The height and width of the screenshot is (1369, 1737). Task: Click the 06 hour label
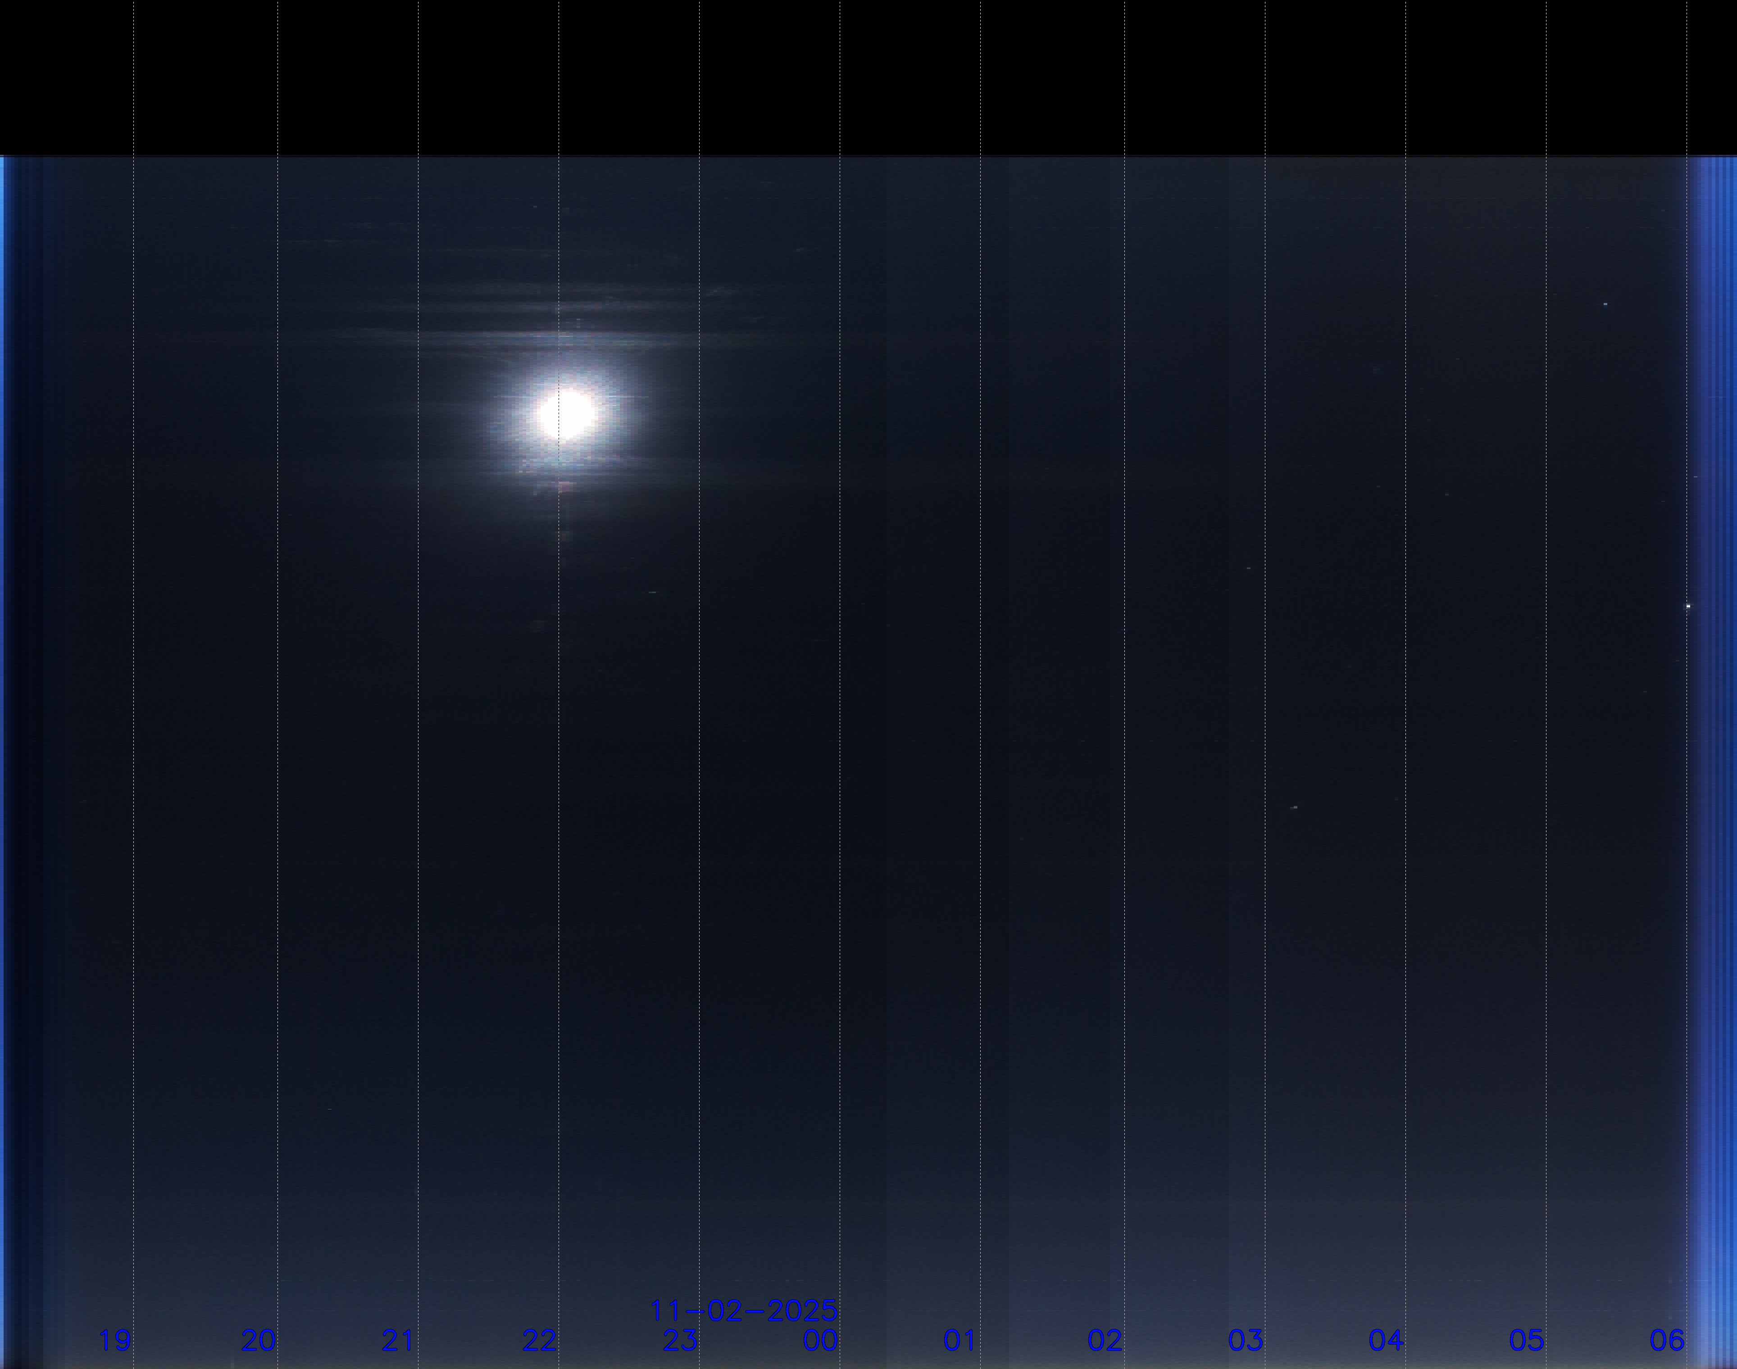coord(1667,1340)
